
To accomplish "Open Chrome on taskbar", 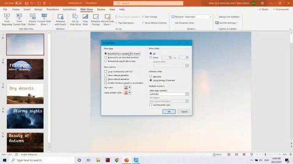I will [117, 160].
